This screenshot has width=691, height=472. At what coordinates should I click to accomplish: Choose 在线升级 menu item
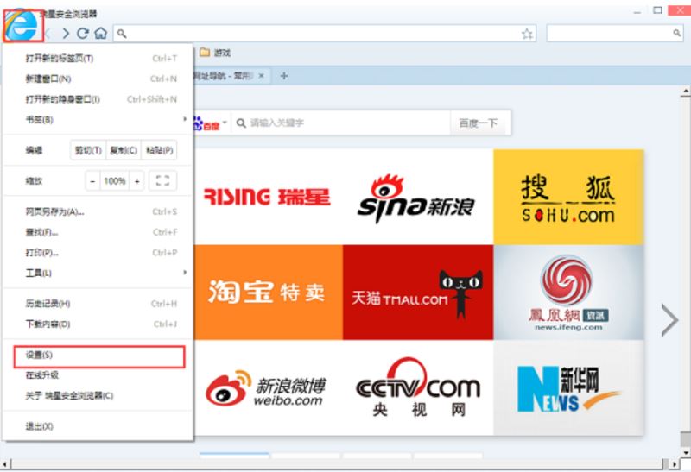(x=98, y=375)
